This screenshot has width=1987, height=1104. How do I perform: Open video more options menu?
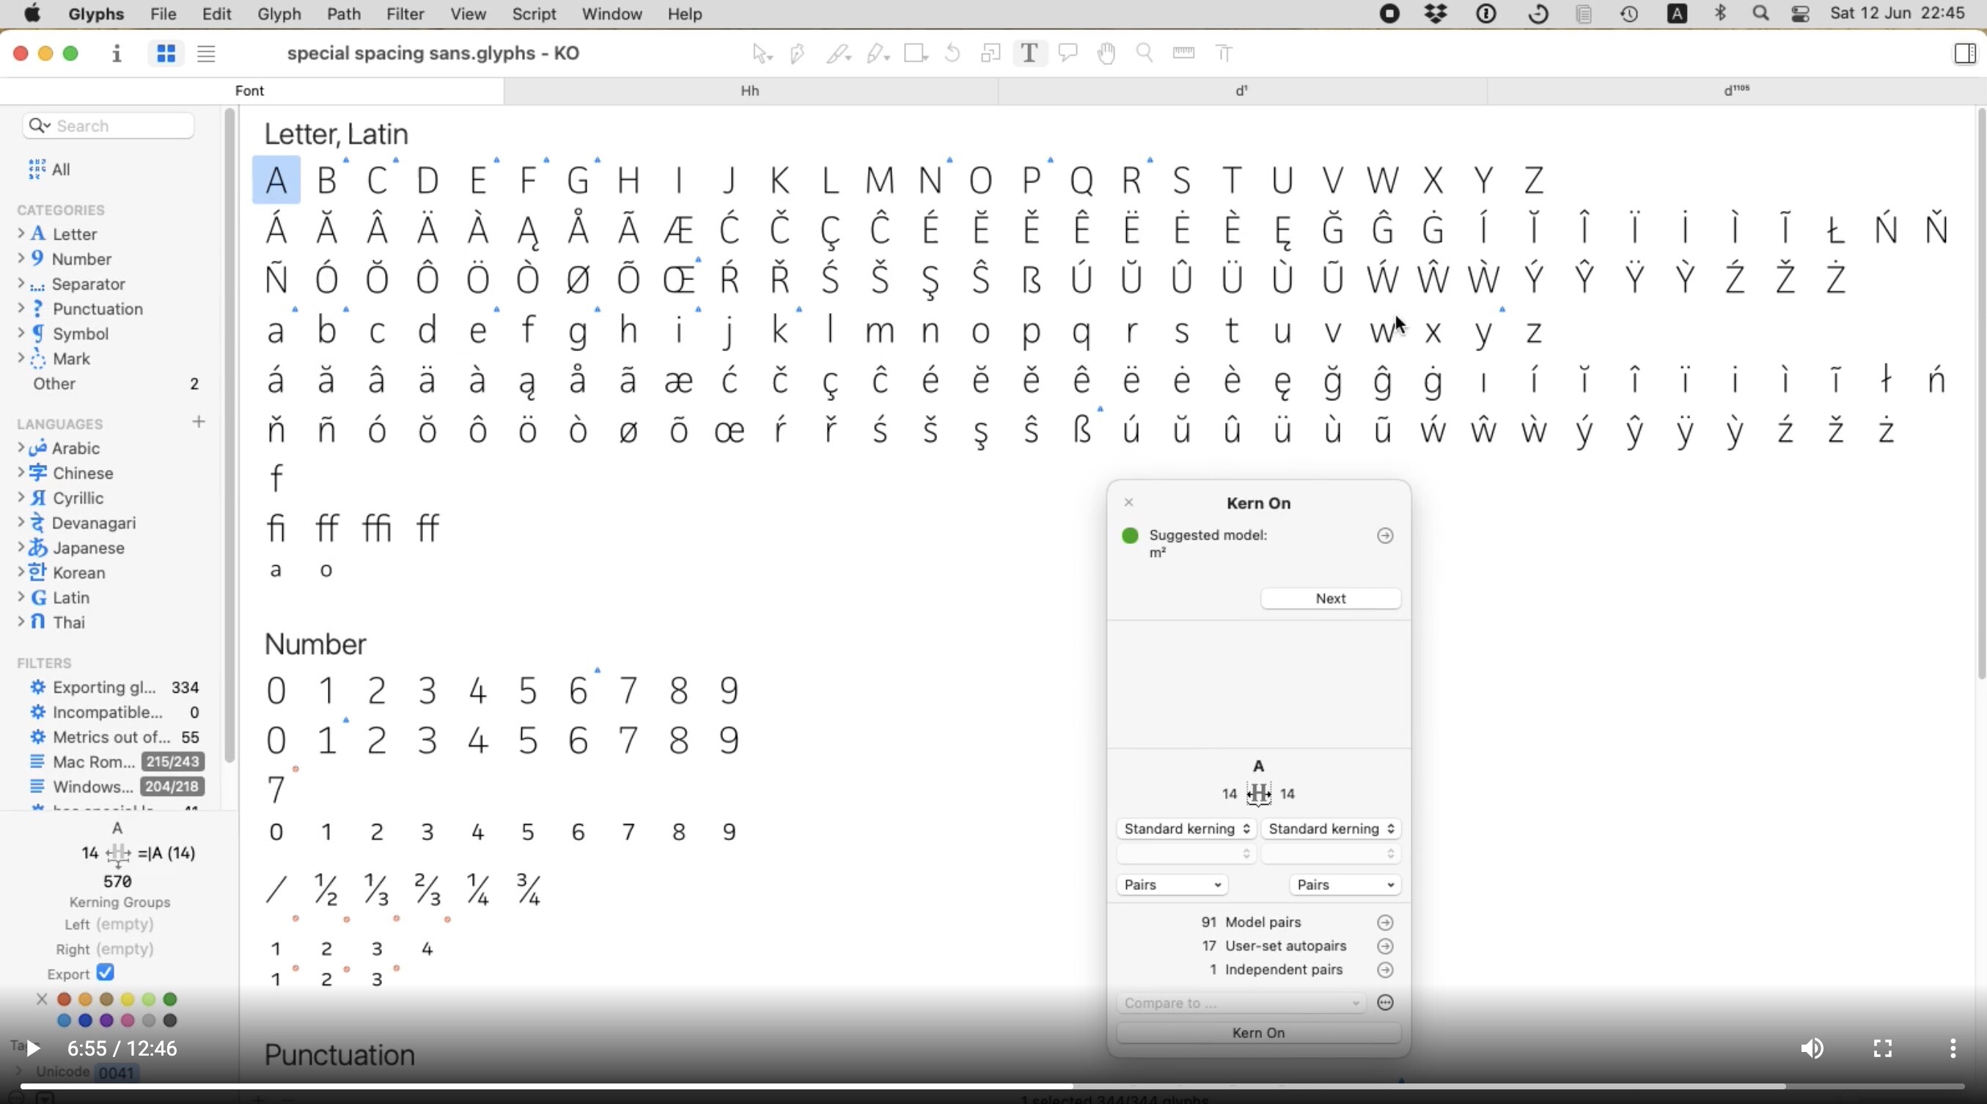tap(1953, 1048)
